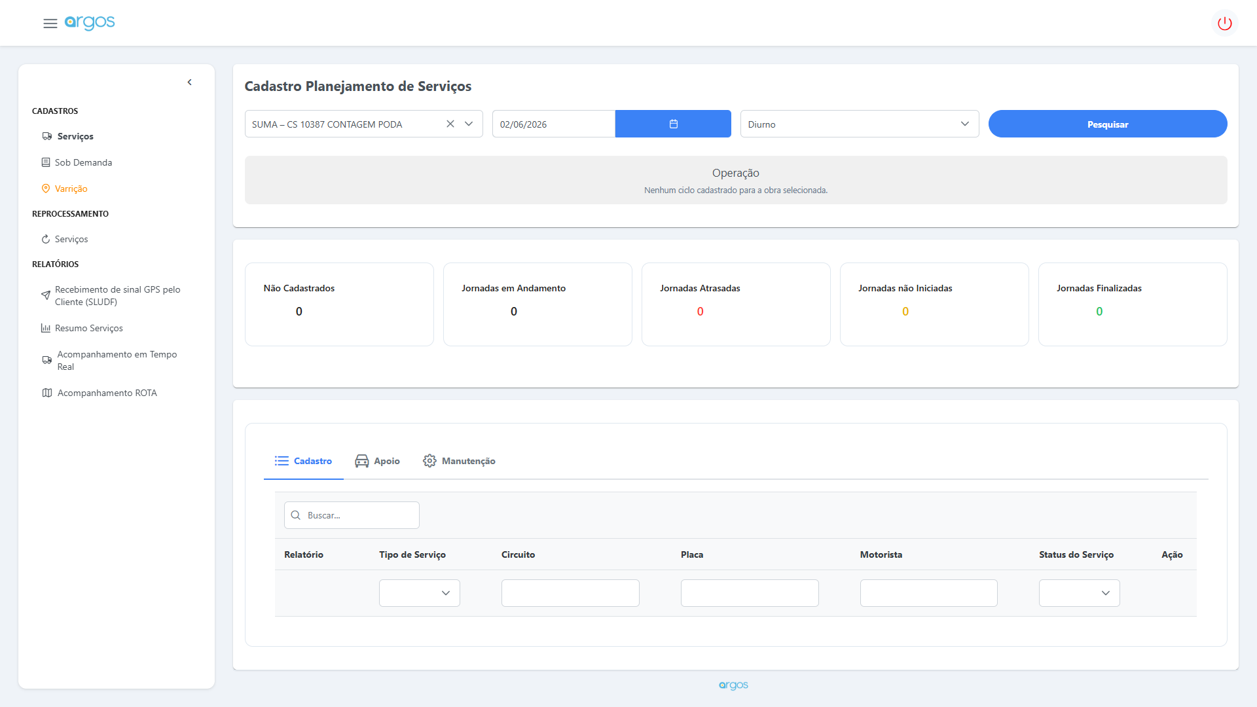Open Status do Serviço filter dropdown

pyautogui.click(x=1080, y=593)
